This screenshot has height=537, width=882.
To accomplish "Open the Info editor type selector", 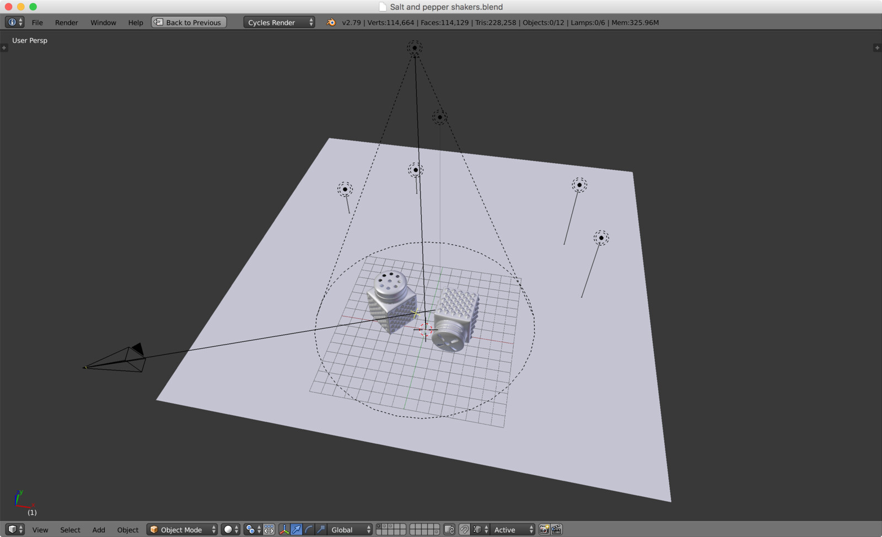I will point(15,23).
